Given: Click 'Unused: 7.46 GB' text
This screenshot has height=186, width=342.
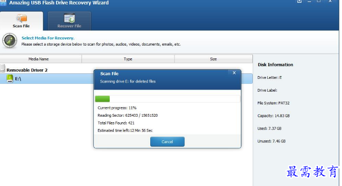Looking at the screenshot, I should 271,141.
